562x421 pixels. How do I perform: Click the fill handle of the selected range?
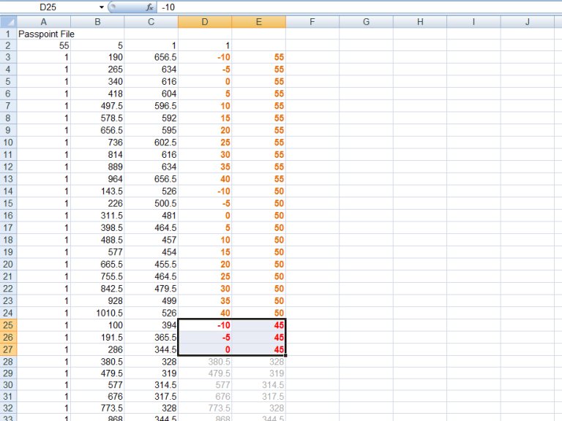point(285,355)
